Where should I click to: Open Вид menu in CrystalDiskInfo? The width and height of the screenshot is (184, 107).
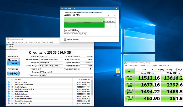26,42
